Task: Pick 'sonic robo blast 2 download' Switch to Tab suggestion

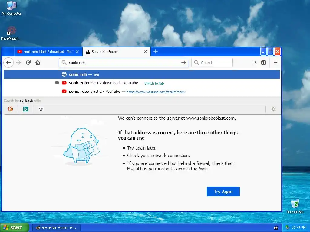Action: [142, 83]
